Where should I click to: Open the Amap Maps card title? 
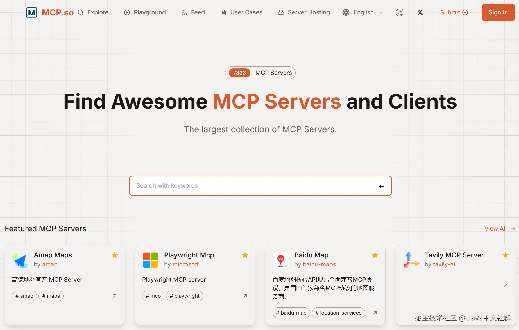(53, 255)
